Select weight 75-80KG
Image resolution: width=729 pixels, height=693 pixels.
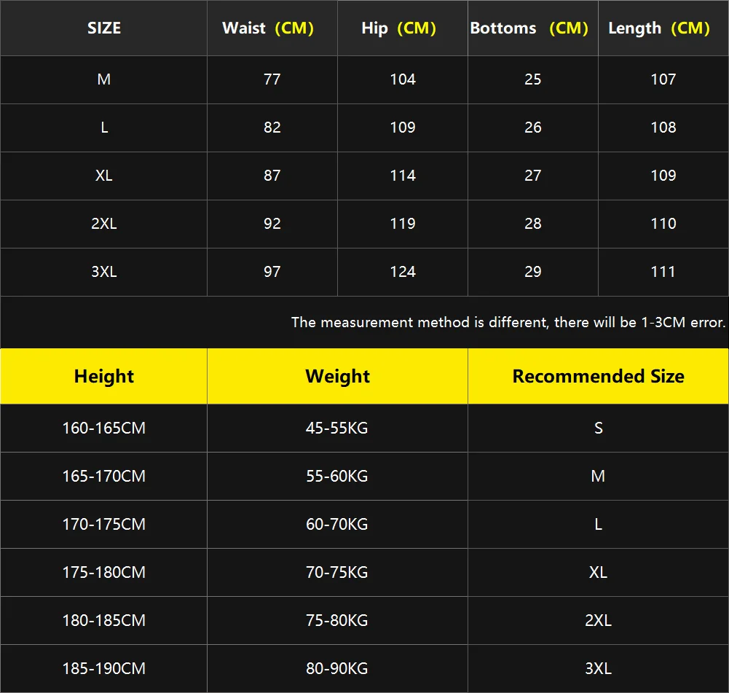(x=337, y=620)
